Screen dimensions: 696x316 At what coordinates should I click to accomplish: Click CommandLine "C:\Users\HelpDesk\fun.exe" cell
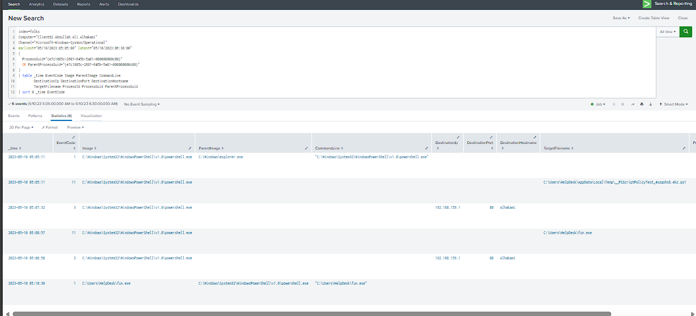click(x=341, y=284)
